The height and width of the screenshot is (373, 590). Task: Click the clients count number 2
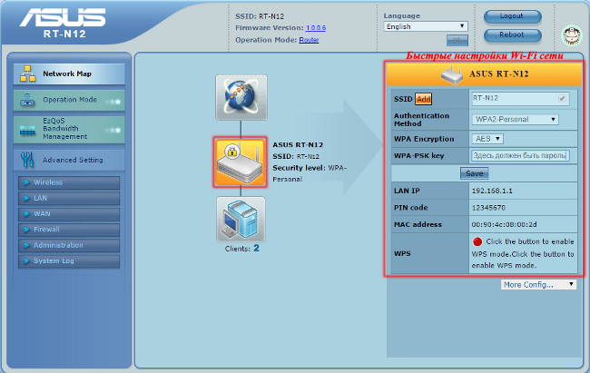256,248
